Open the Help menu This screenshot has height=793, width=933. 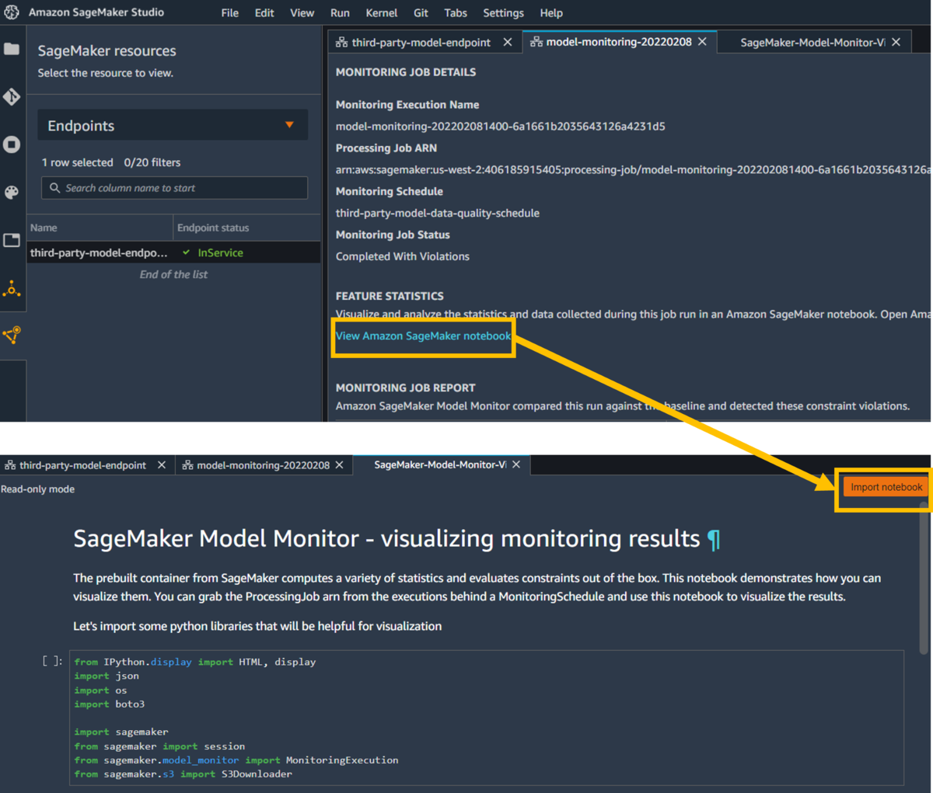pos(551,13)
